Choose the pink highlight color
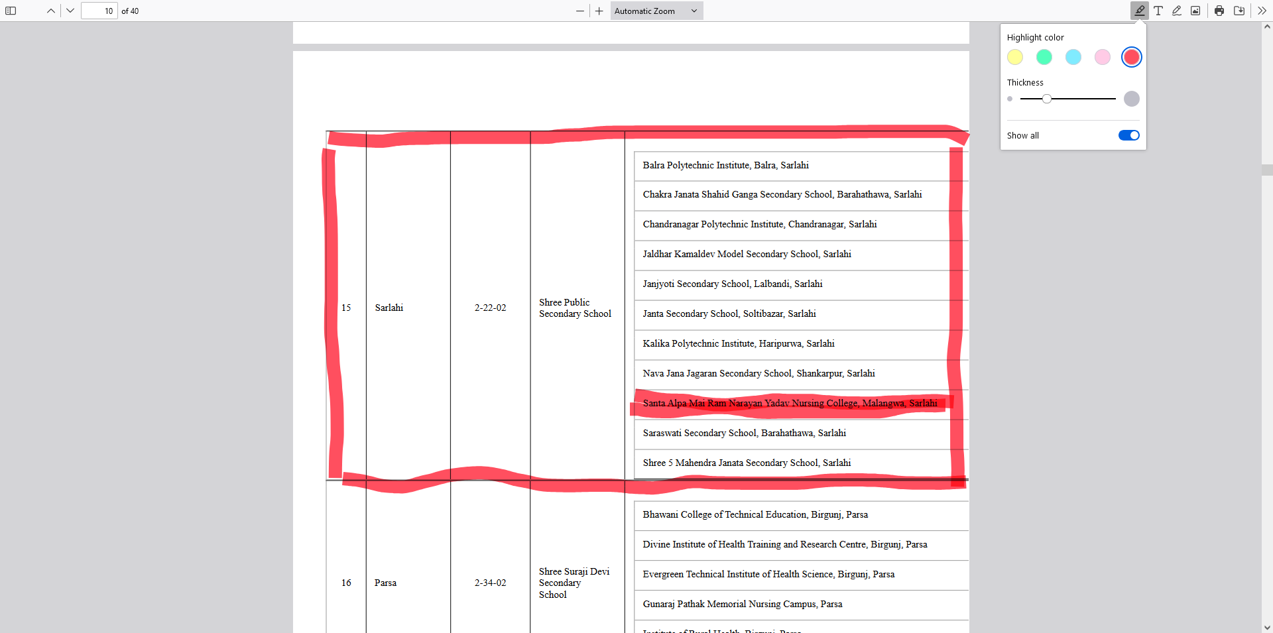Viewport: 1273px width, 633px height. point(1103,57)
